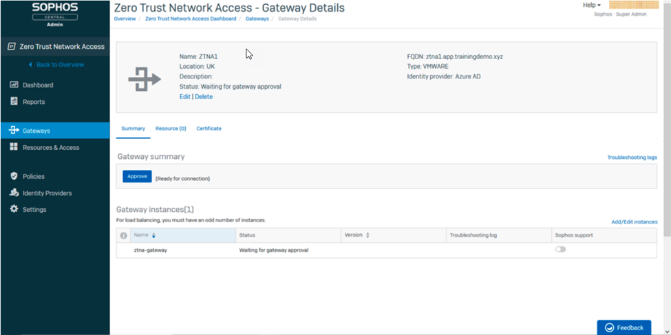Viewport: 671px width, 335px height.
Task: Click the Resources & Access grid icon
Action: click(x=14, y=147)
